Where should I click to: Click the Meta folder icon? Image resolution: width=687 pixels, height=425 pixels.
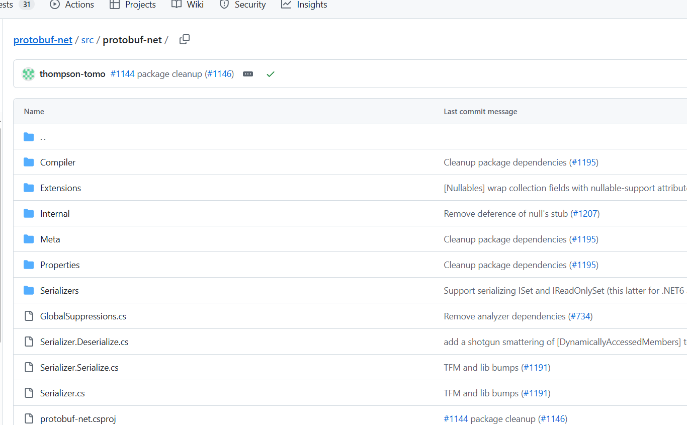[29, 239]
